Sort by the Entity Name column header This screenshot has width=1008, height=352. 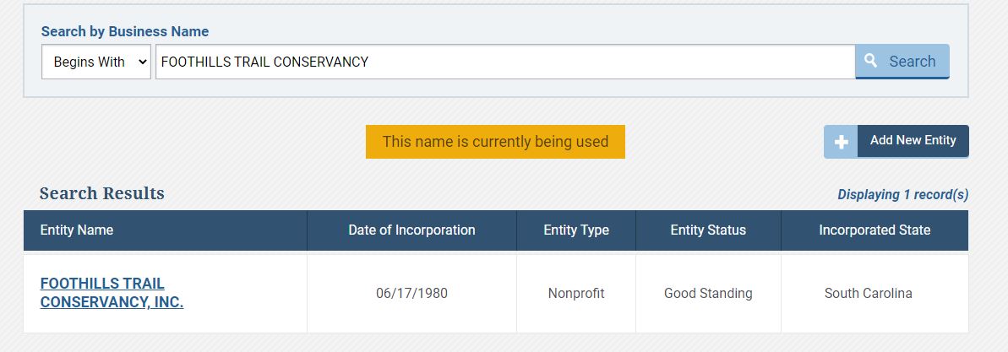click(77, 230)
